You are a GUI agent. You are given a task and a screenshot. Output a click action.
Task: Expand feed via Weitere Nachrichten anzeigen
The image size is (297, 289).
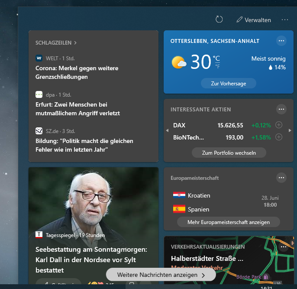(161, 275)
